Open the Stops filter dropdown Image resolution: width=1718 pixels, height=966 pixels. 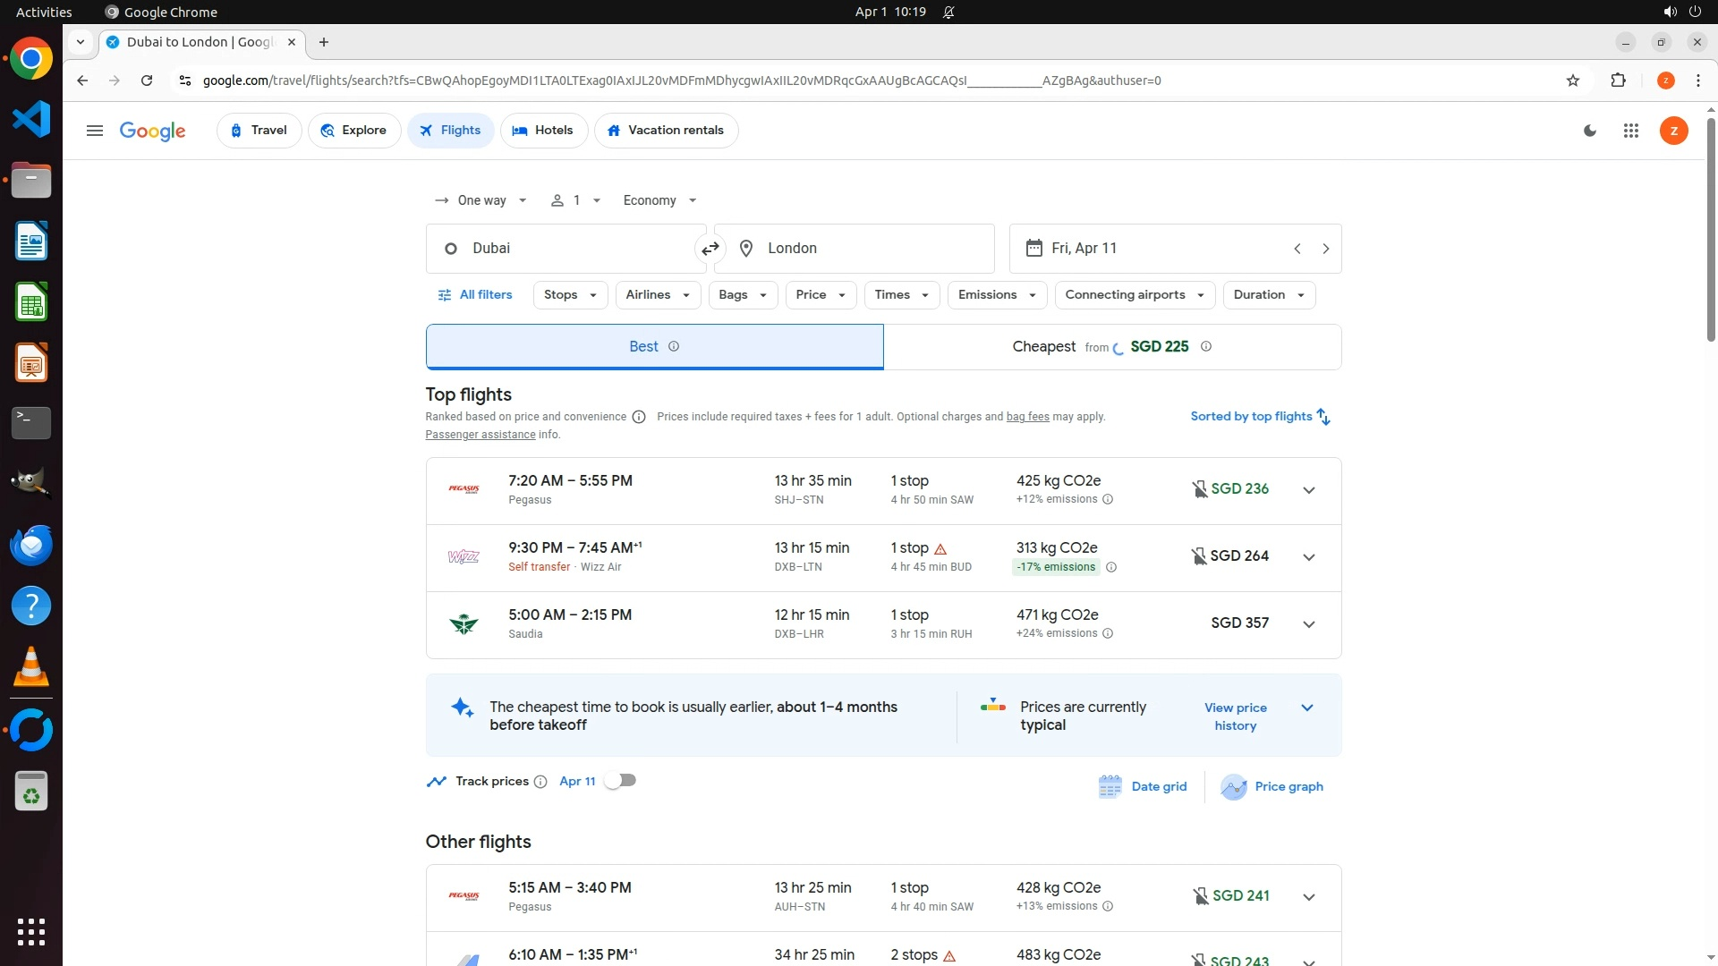[570, 295]
